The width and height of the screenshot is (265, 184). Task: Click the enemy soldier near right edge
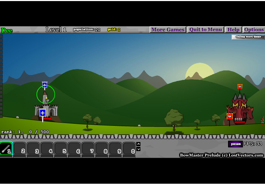(262, 121)
